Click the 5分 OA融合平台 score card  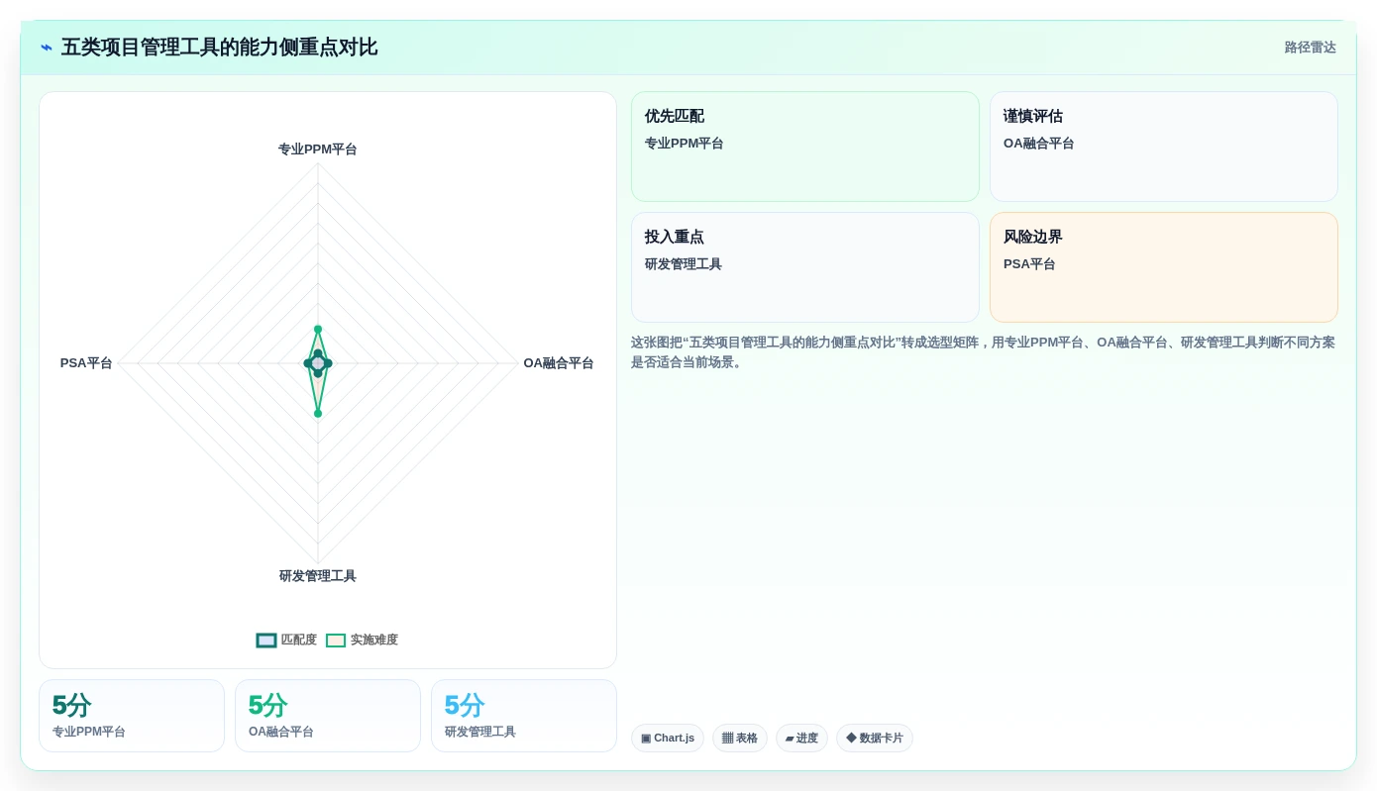point(328,716)
